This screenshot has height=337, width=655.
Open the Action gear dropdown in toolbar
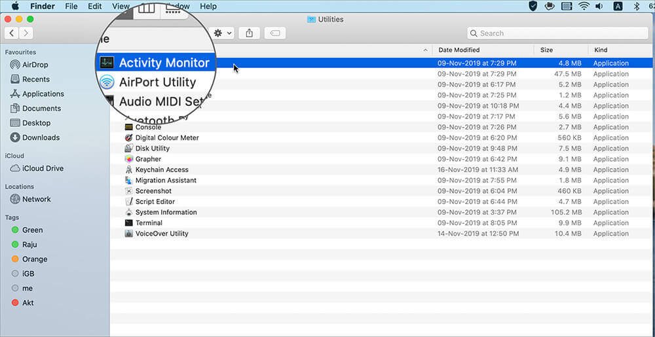(223, 33)
